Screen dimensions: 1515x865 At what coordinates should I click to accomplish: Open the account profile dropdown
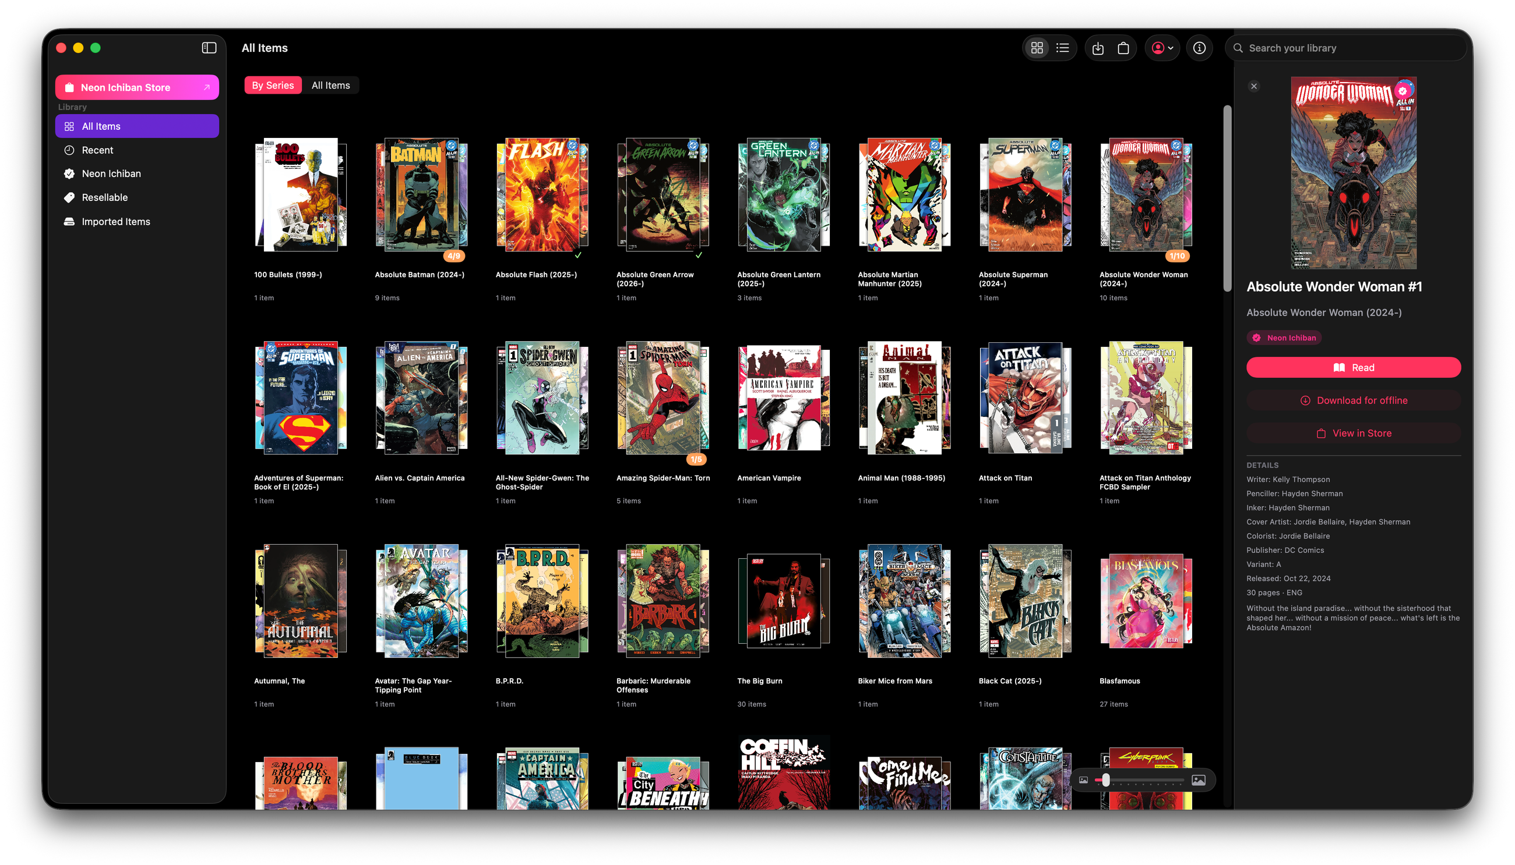coord(1162,48)
